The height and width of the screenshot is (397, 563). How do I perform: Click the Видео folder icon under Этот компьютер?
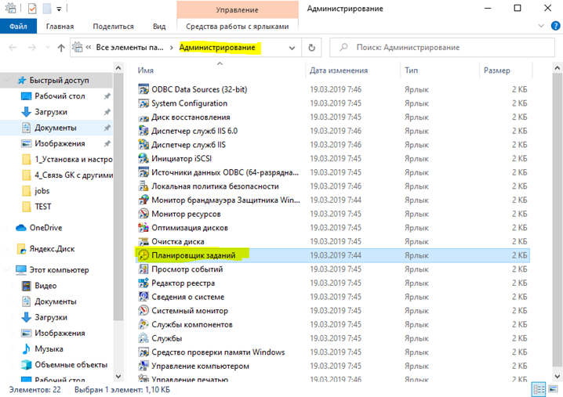[x=26, y=286]
